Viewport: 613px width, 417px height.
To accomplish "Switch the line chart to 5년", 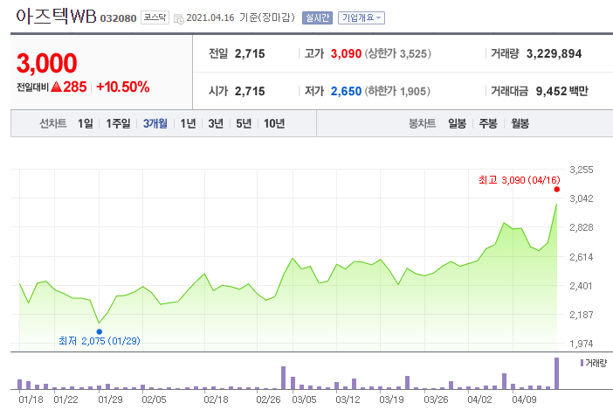I will [244, 124].
